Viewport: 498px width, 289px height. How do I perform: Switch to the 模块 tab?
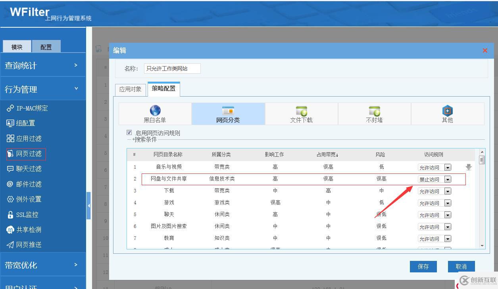17,47
